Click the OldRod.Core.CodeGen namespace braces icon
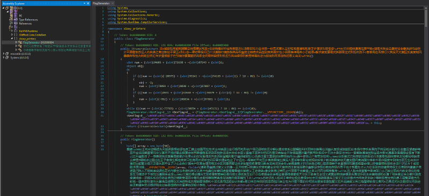 16,35
